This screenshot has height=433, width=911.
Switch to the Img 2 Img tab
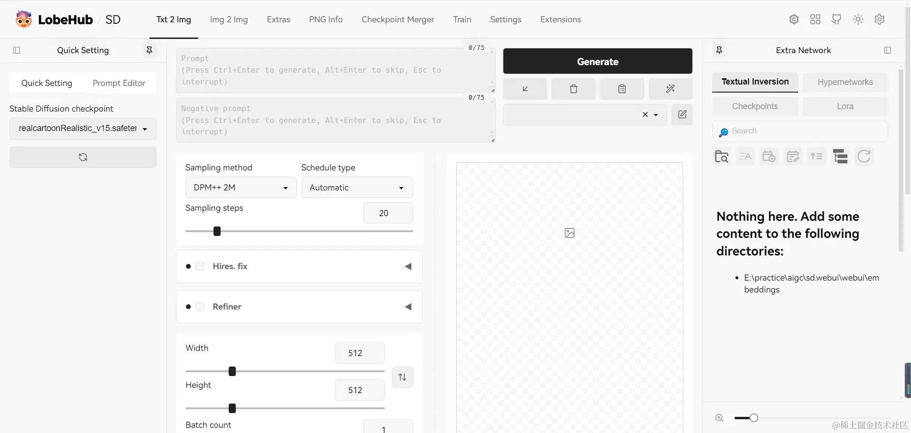(229, 19)
